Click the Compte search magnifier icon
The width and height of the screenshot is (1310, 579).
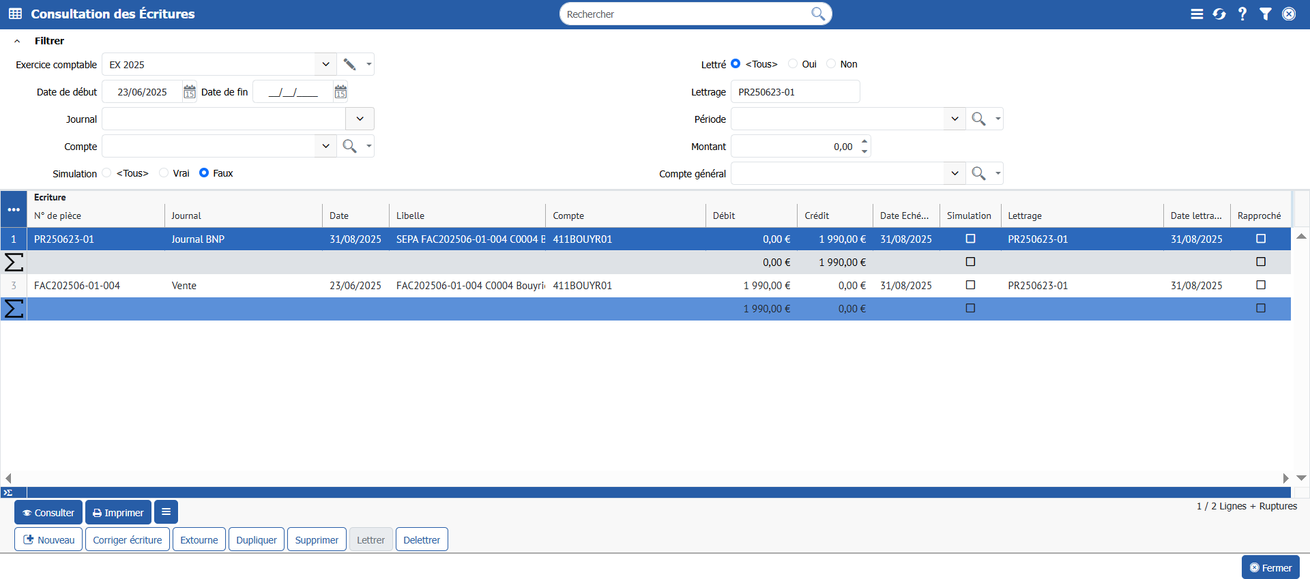tap(349, 146)
